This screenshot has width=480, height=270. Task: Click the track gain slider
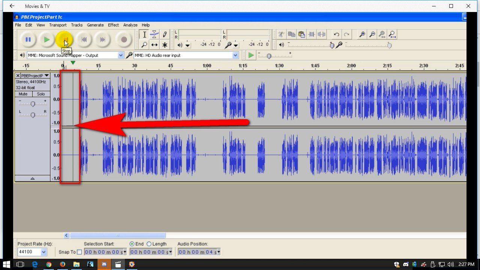tap(33, 104)
